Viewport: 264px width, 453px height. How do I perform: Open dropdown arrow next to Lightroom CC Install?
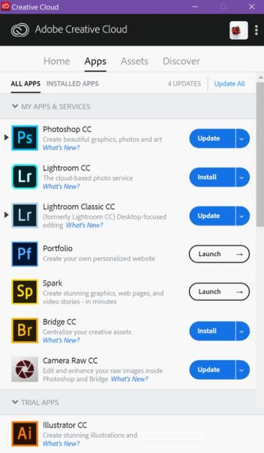(242, 177)
